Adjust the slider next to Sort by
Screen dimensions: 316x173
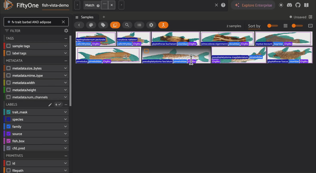pos(273,26)
